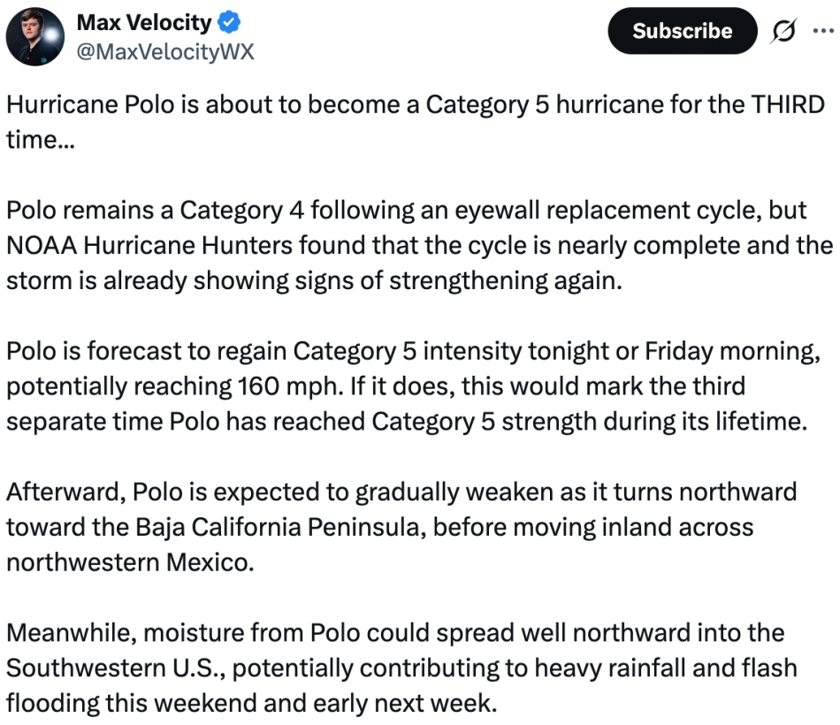
Task: Click the text 'Friday morning'
Action: point(730,352)
